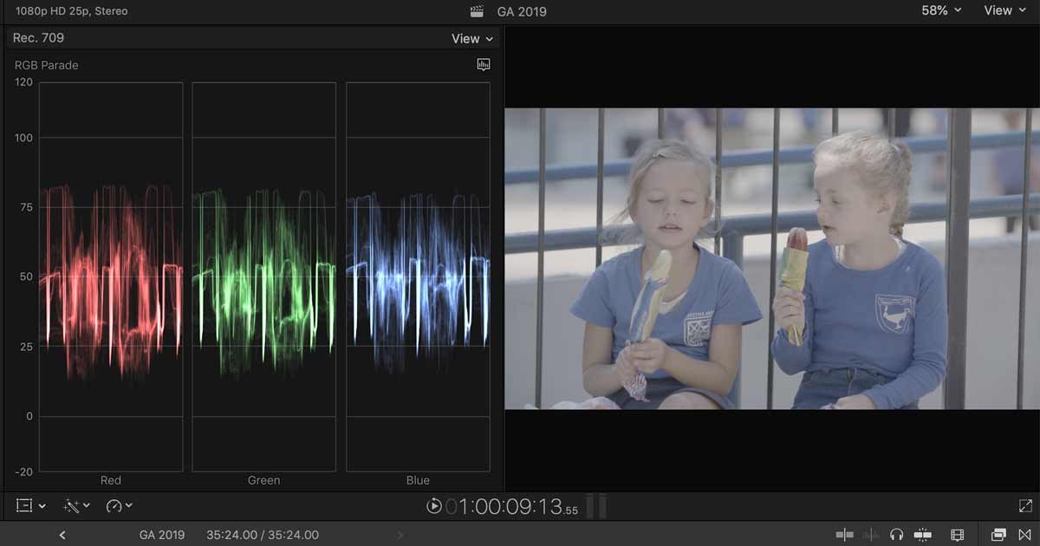Toggle video skimming button

[845, 536]
